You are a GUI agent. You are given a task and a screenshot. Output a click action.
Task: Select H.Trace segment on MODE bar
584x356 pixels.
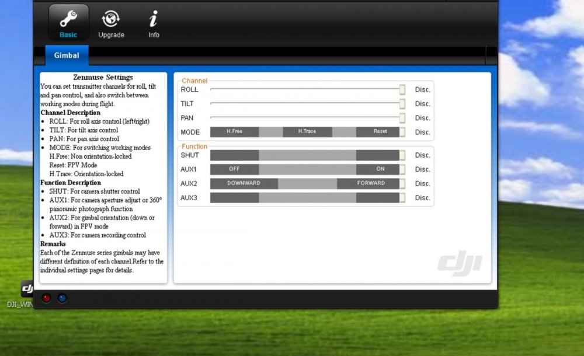(x=307, y=132)
